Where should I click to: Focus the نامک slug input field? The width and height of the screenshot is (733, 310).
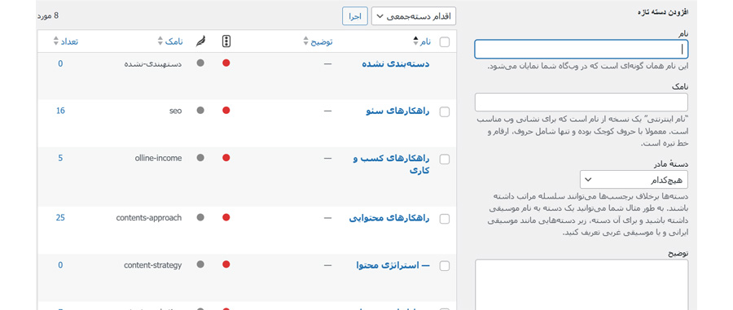coord(581,102)
